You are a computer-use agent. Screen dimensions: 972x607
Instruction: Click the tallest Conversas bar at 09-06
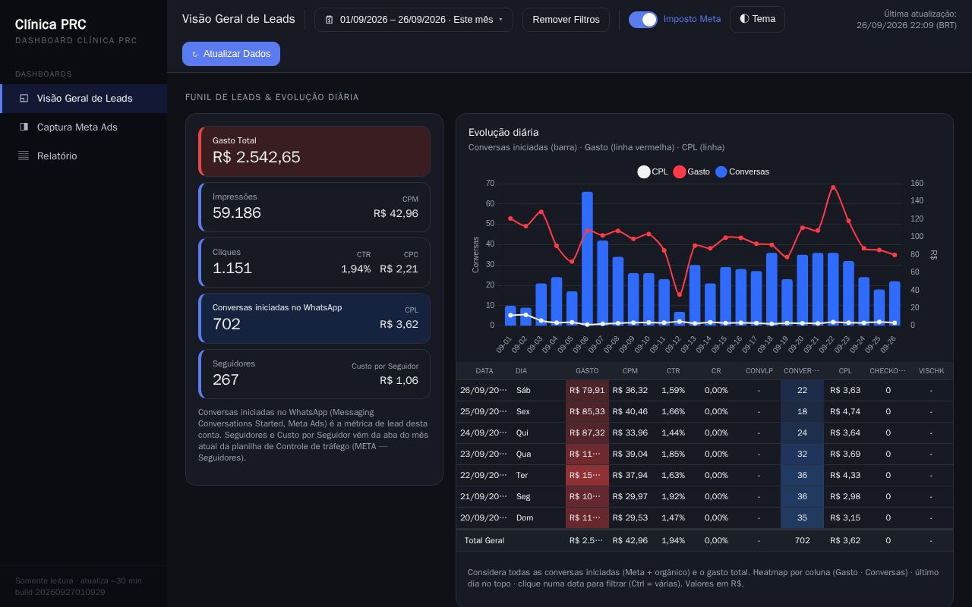587,259
